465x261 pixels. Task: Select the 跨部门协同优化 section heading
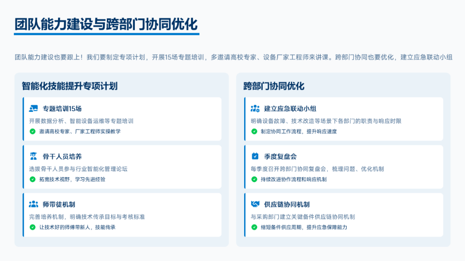274,86
